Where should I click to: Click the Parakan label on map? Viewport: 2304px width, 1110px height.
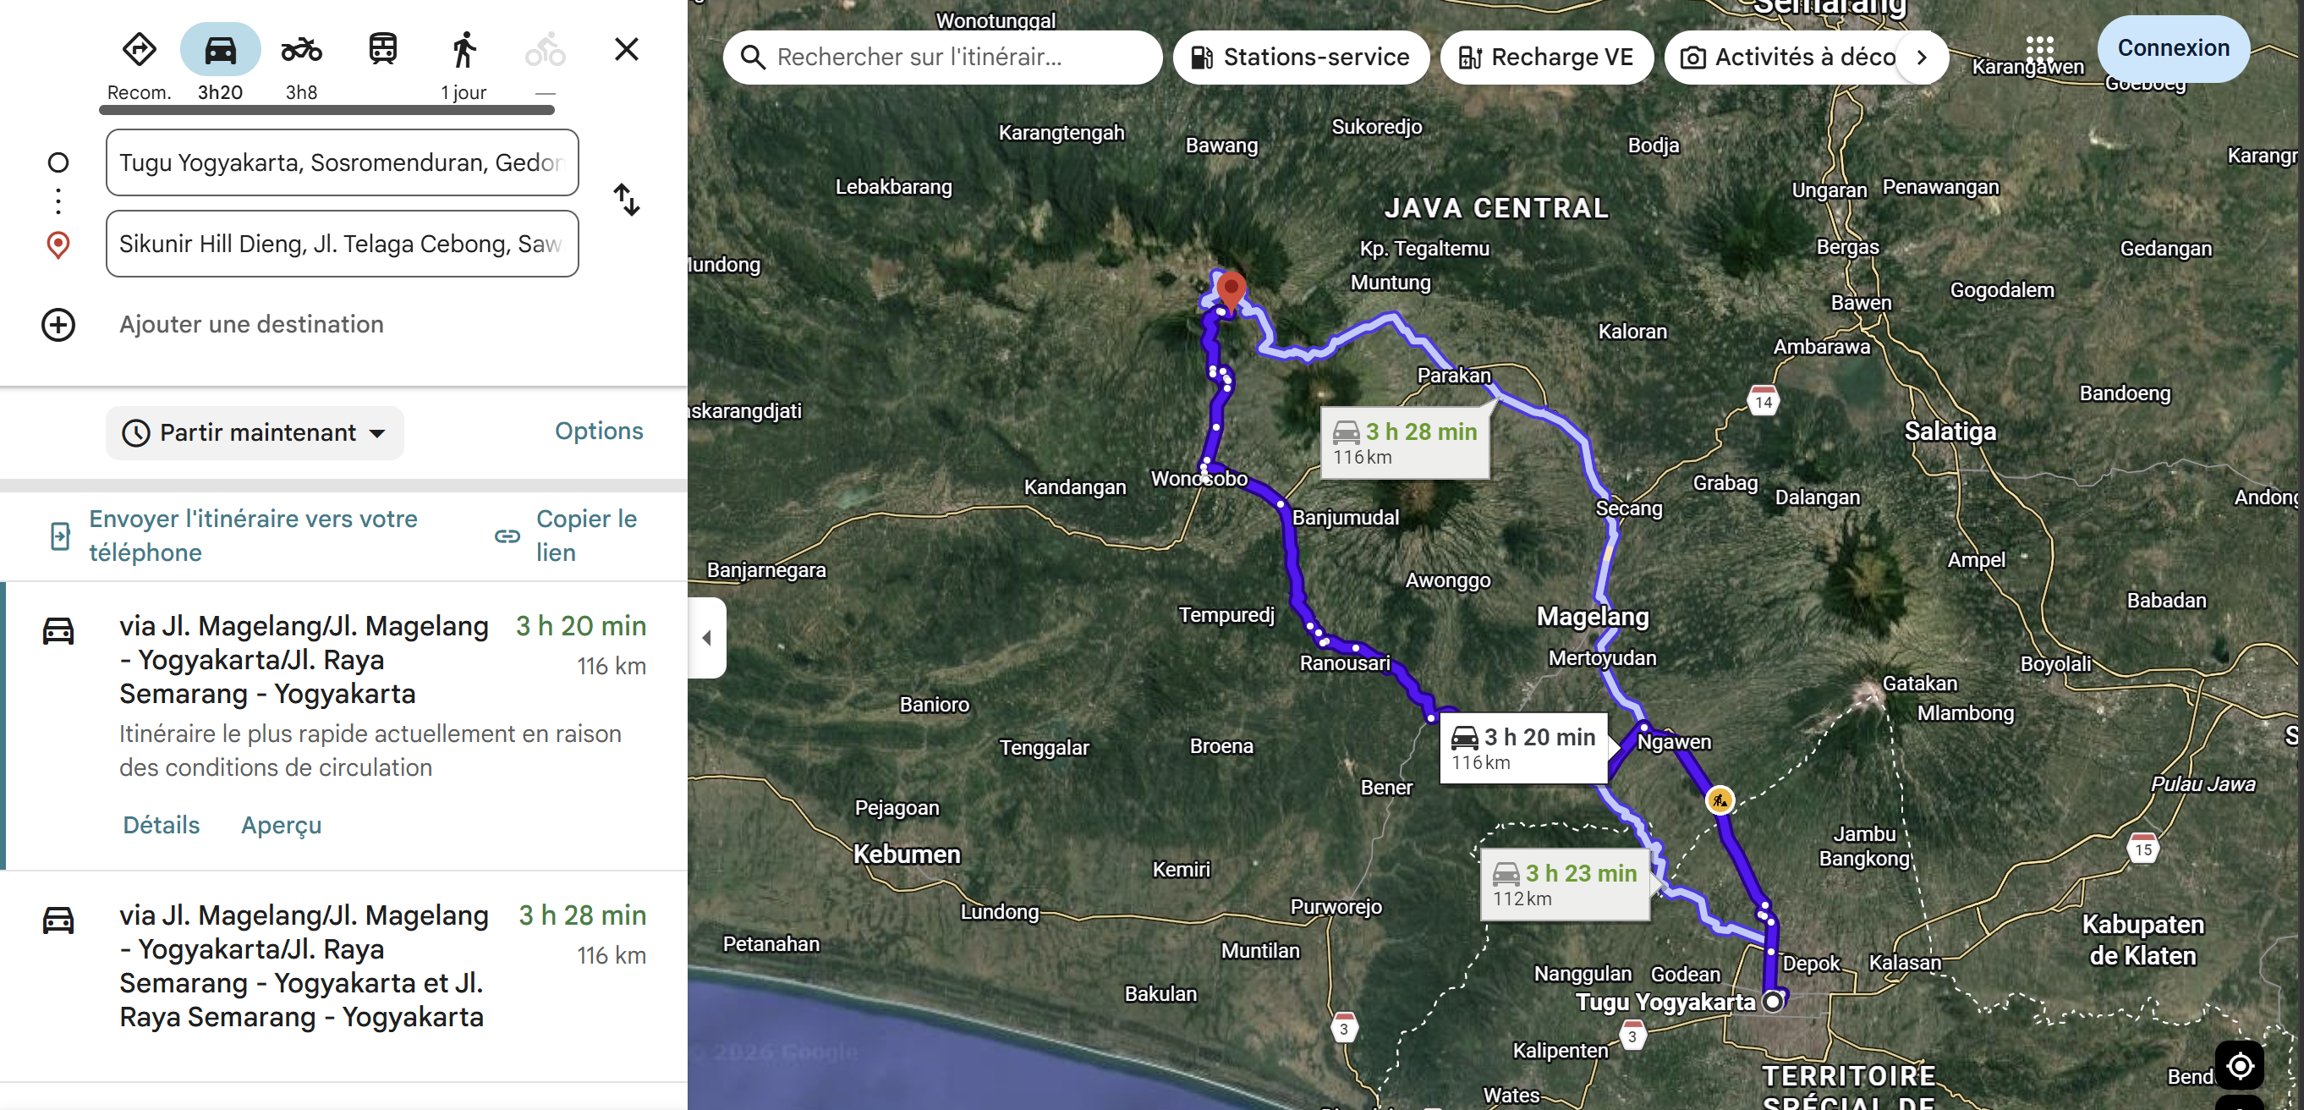[x=1453, y=376]
